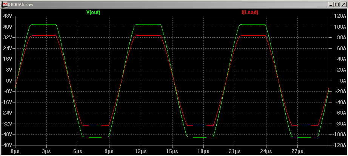Screen dimensions: 348x156
Task: Click the -16V left axis label
Action: point(7,102)
